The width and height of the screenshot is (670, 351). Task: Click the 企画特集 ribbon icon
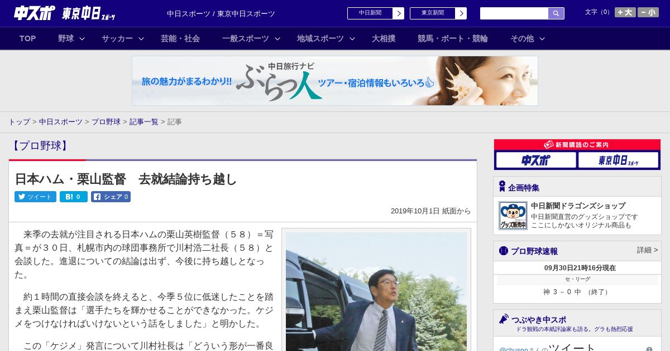click(x=502, y=187)
